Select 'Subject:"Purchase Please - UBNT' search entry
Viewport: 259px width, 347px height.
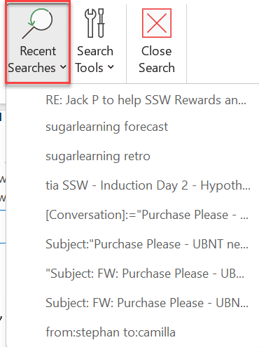tap(147, 244)
